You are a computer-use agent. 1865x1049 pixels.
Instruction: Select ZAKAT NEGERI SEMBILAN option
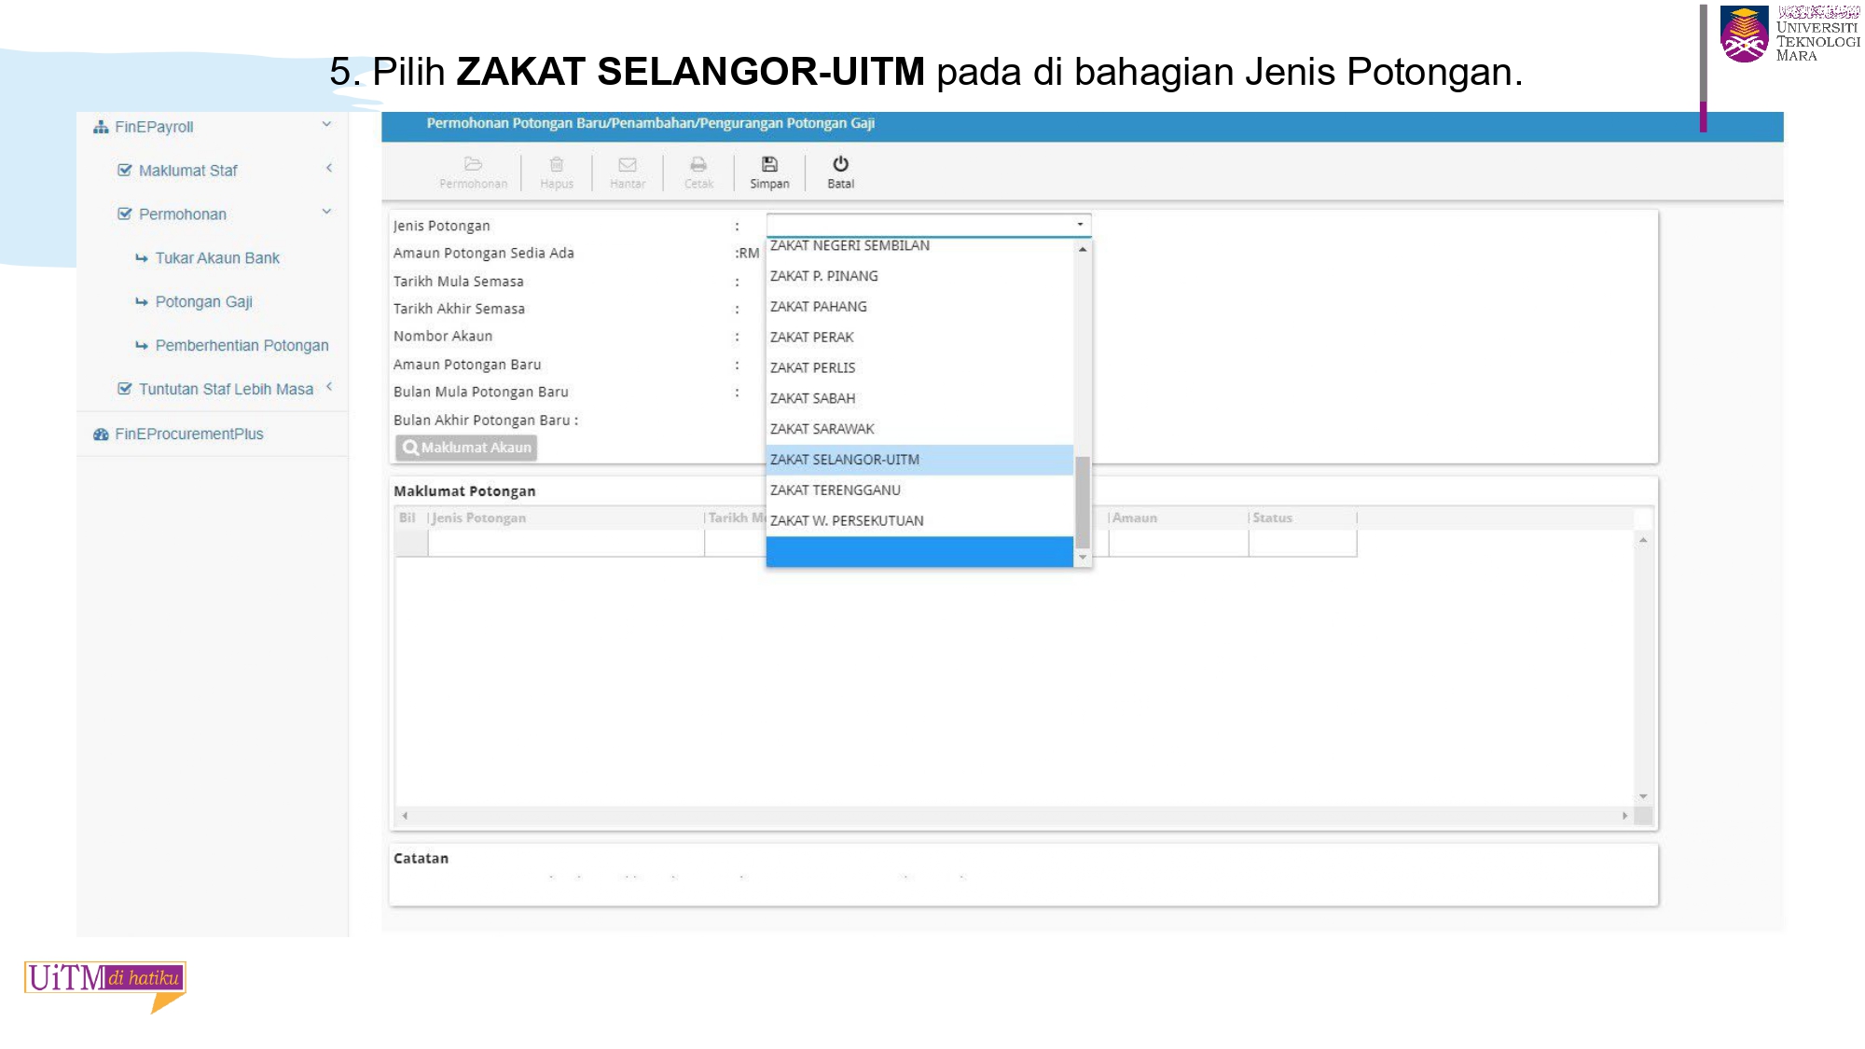coord(919,247)
